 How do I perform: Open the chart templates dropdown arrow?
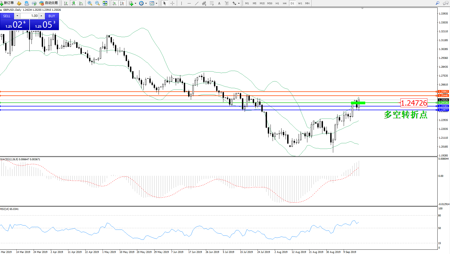pos(156,3)
